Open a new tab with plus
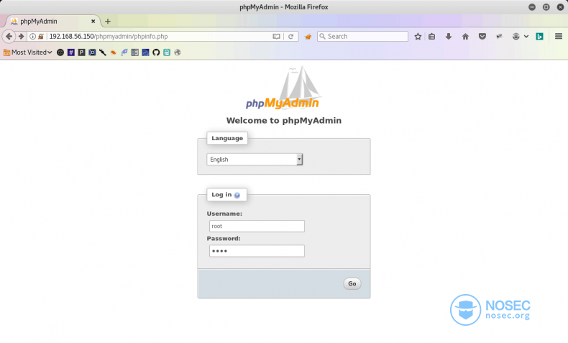568x343 pixels. 108,22
